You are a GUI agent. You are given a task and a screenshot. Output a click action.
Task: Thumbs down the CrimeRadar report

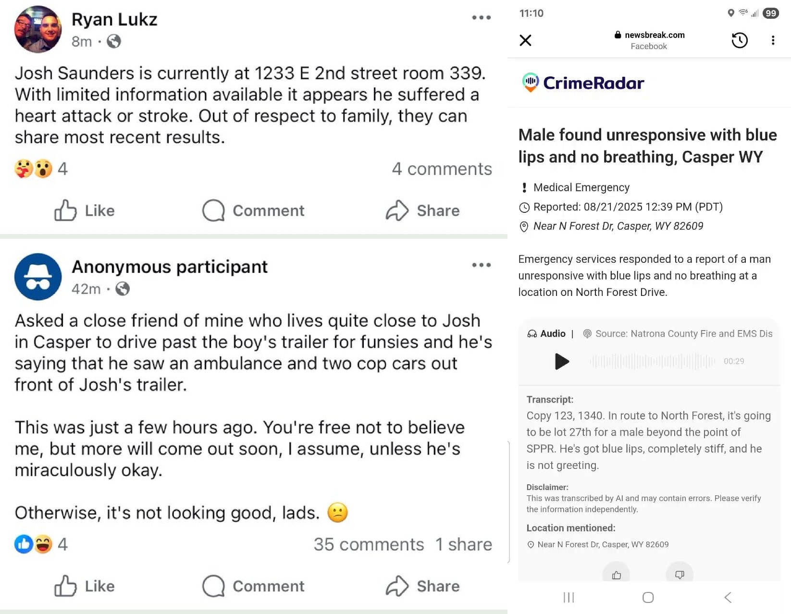point(680,574)
